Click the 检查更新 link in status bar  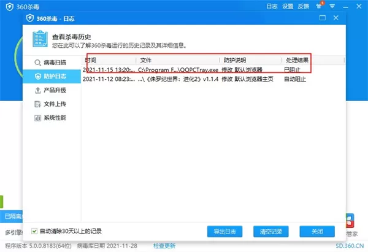[164, 246]
